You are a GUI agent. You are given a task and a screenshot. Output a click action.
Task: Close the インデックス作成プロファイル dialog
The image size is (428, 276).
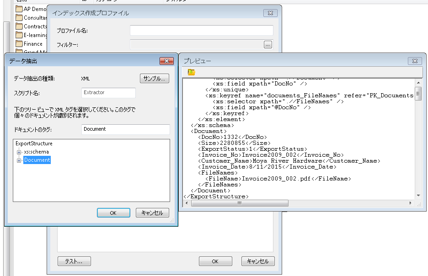270,13
